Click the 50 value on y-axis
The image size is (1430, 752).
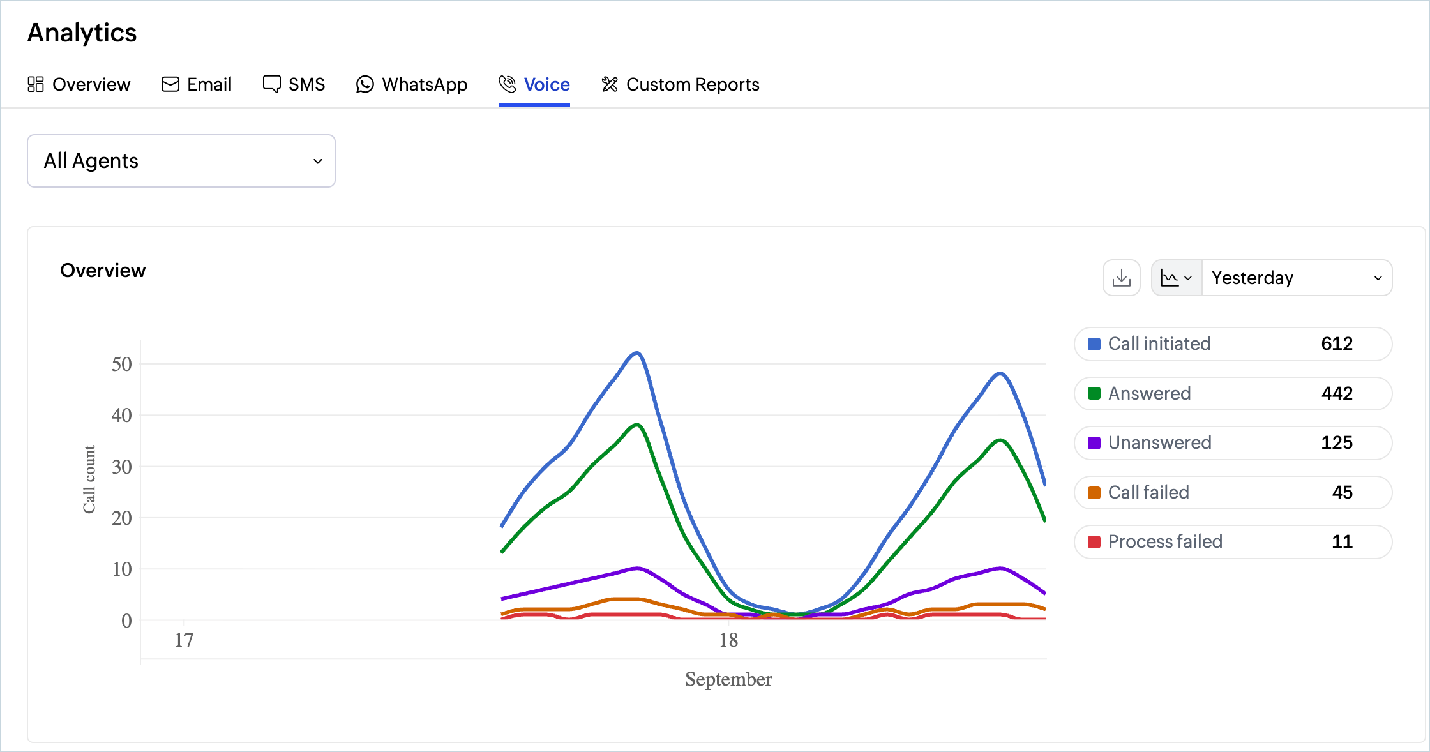tap(121, 365)
